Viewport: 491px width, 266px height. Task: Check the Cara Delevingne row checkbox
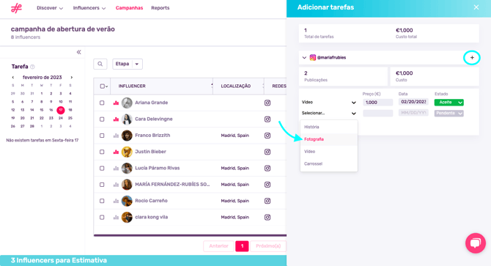tap(102, 119)
